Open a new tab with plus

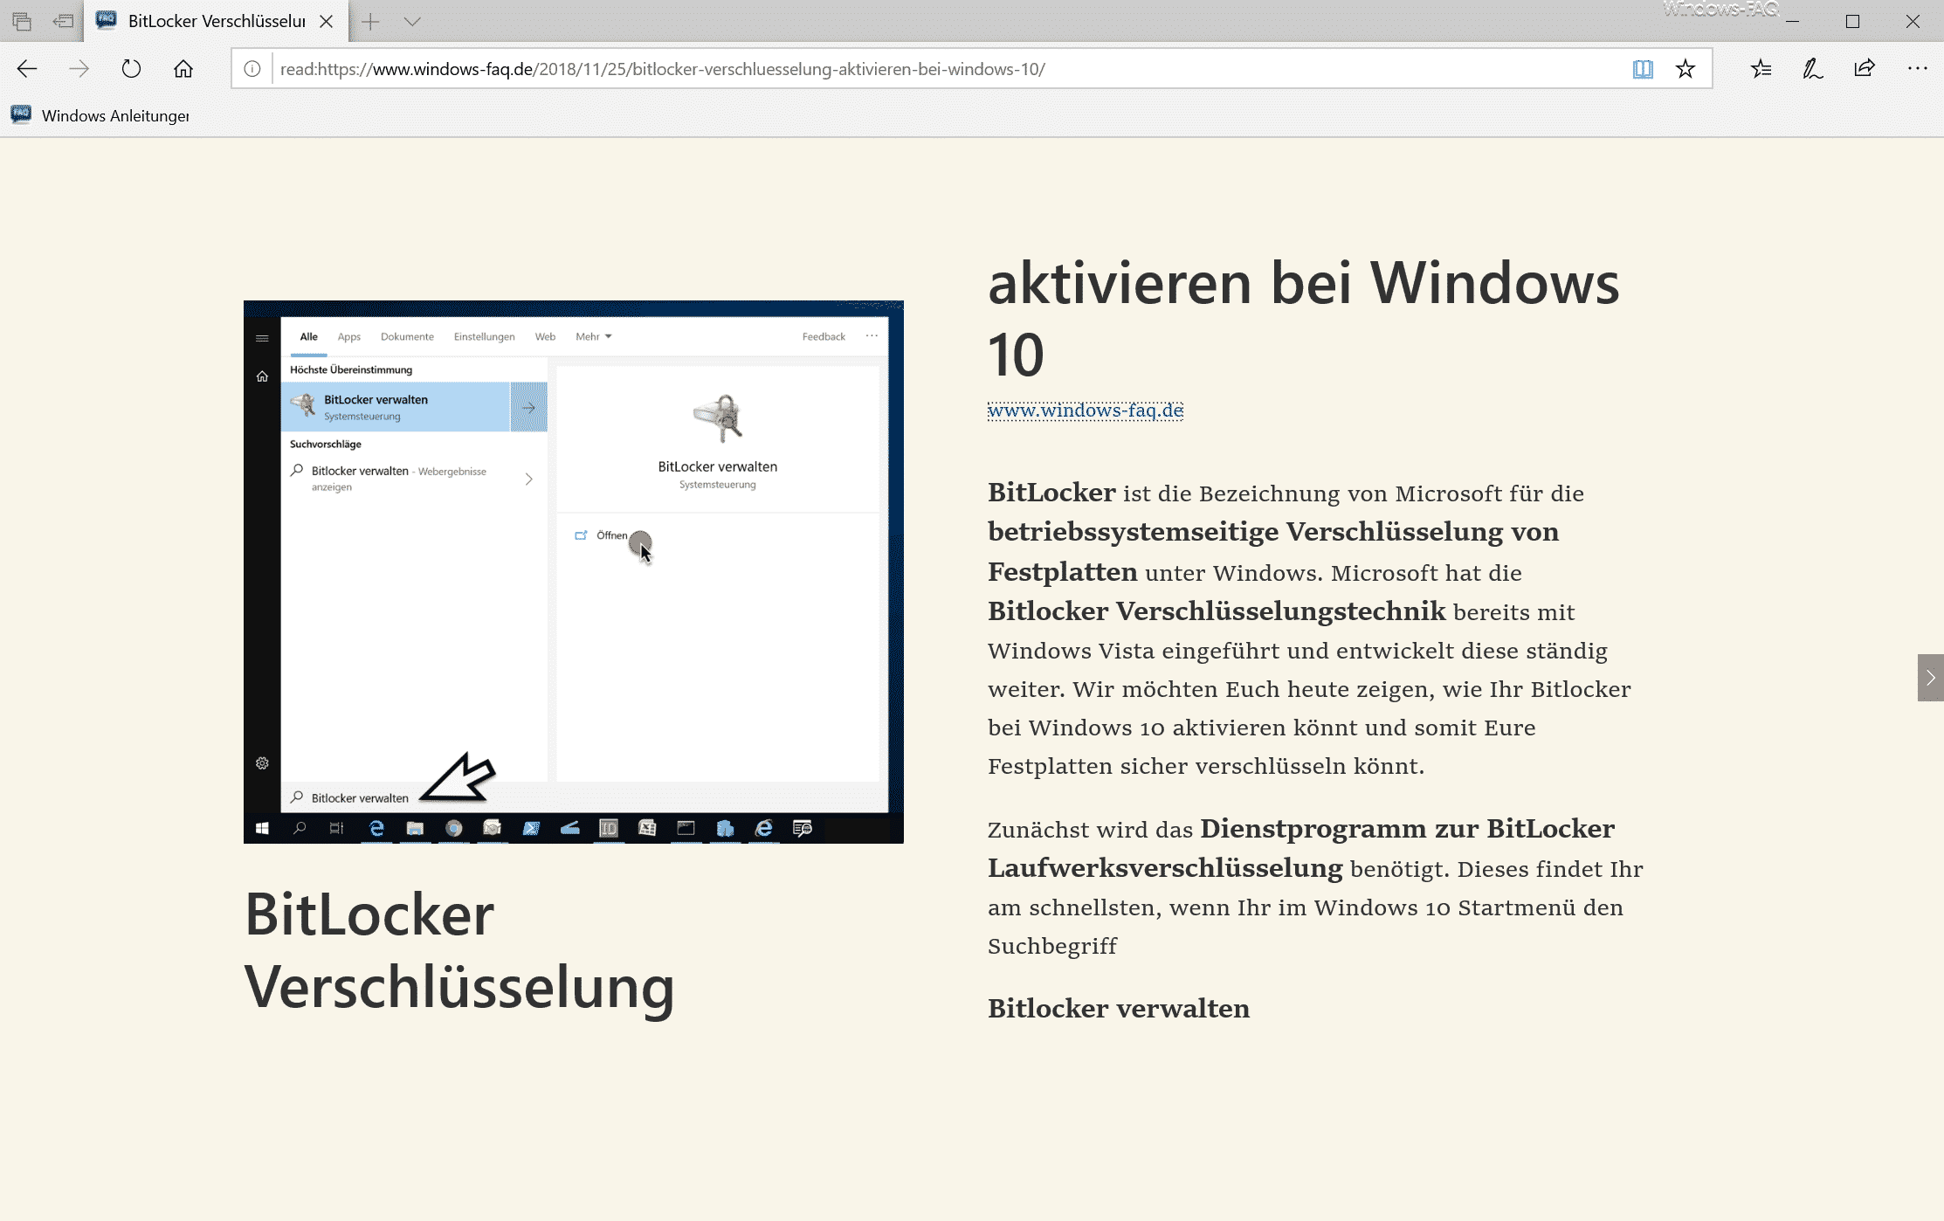[x=370, y=21]
